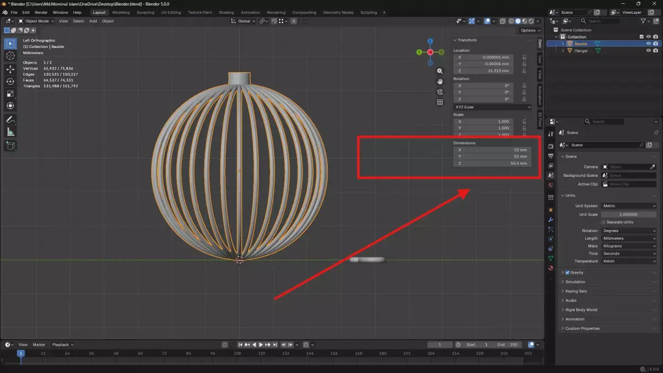Toggle the Location X lock
Viewport: 663px width, 373px height.
[524, 57]
